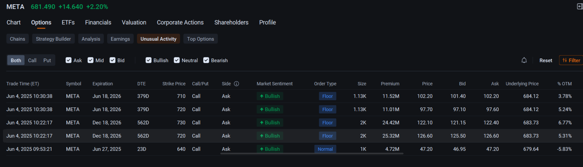Open the Corporate Actions tab
This screenshot has height=167, width=583.
(x=180, y=23)
